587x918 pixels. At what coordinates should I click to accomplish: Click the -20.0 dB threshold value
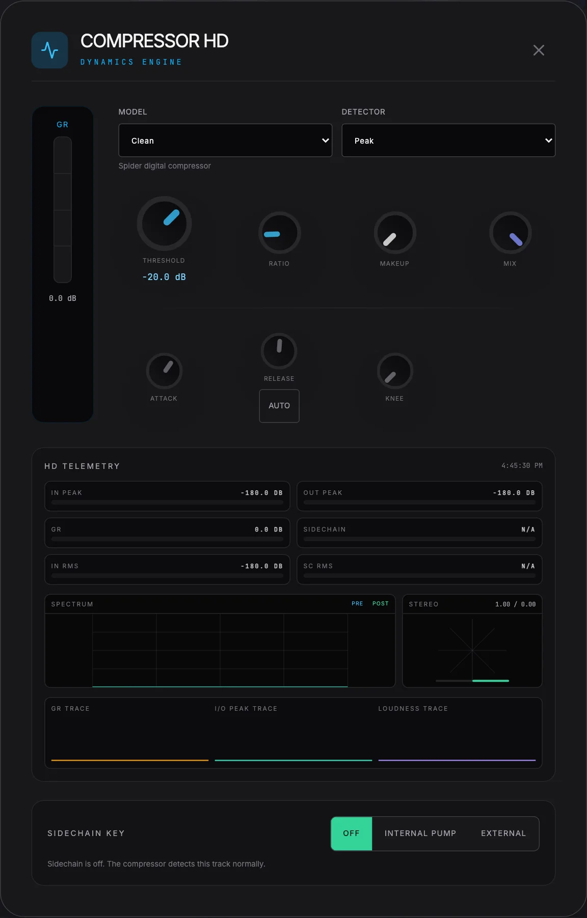coord(164,277)
